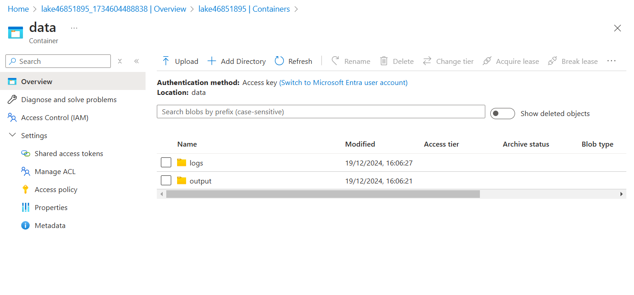Refresh the blob container listing
Screen dimensions: 634x295
click(279, 61)
